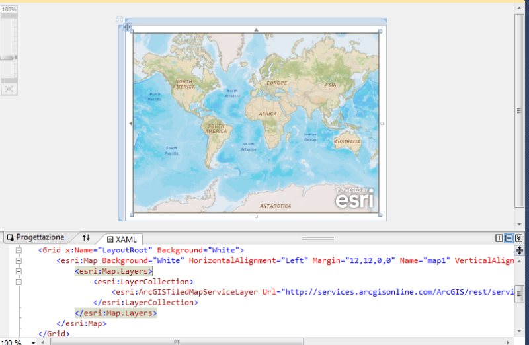The width and height of the screenshot is (529, 345).
Task: Click the right margin circle anchor
Action: [382, 124]
